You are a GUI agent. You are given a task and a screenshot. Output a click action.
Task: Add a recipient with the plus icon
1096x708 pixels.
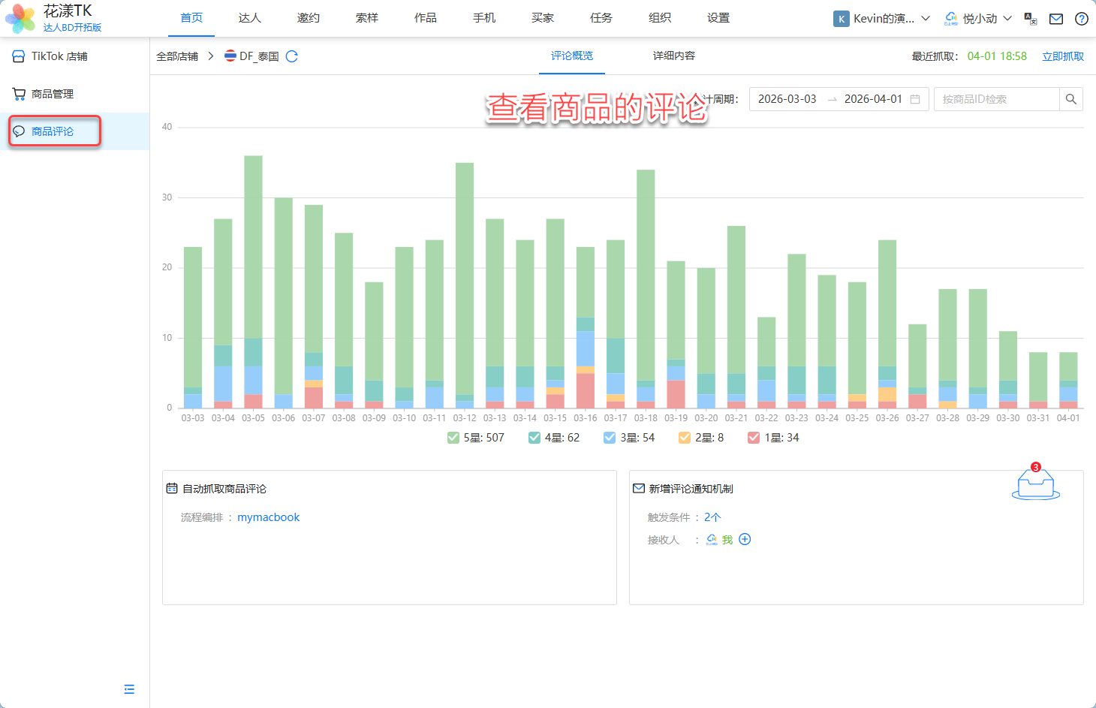click(x=745, y=539)
